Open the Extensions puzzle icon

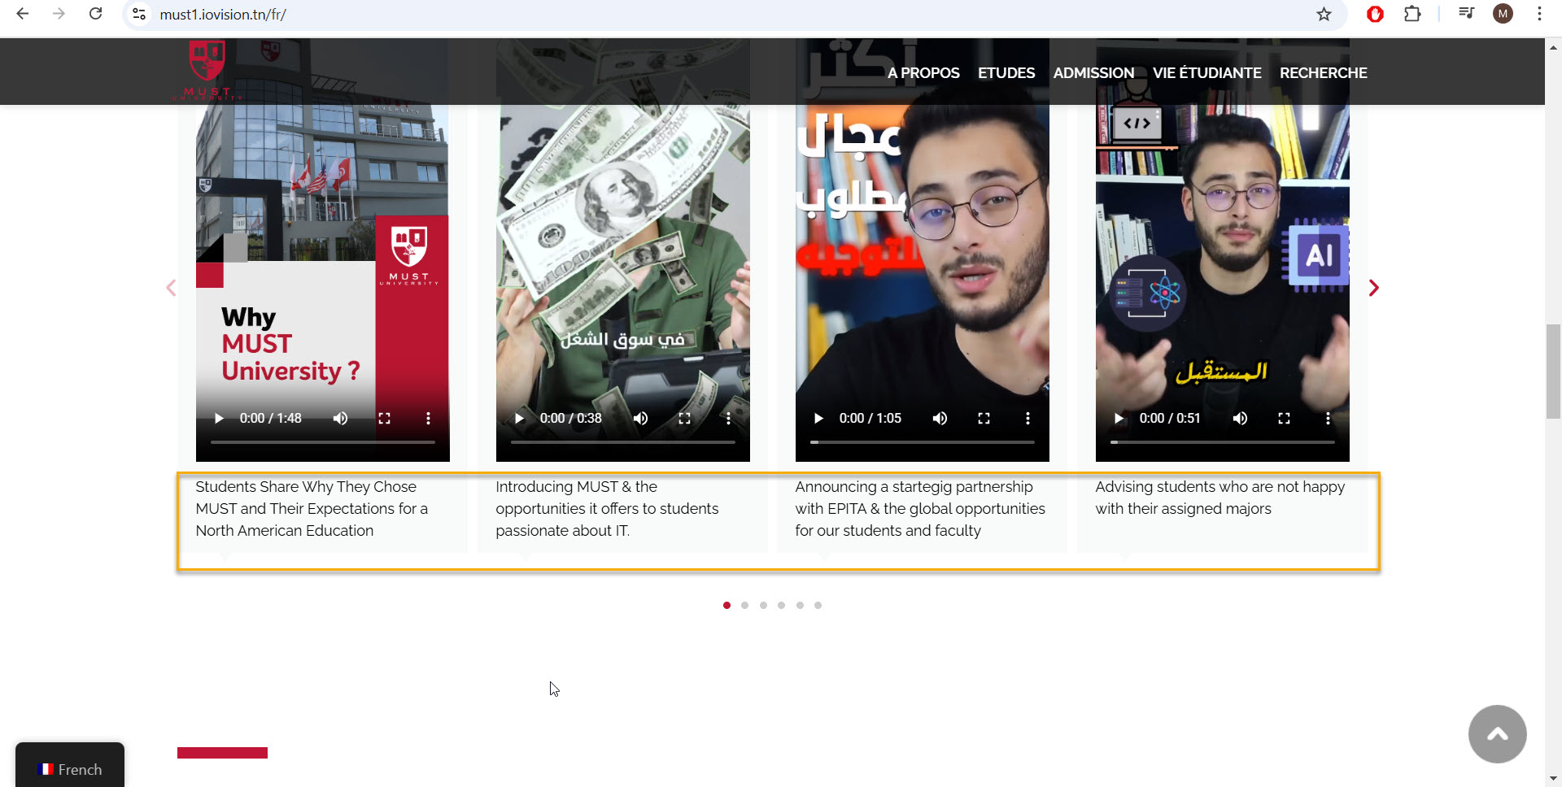(1412, 14)
